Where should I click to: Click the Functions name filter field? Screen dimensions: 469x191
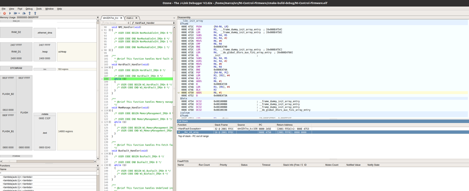pyautogui.click(x=48, y=173)
